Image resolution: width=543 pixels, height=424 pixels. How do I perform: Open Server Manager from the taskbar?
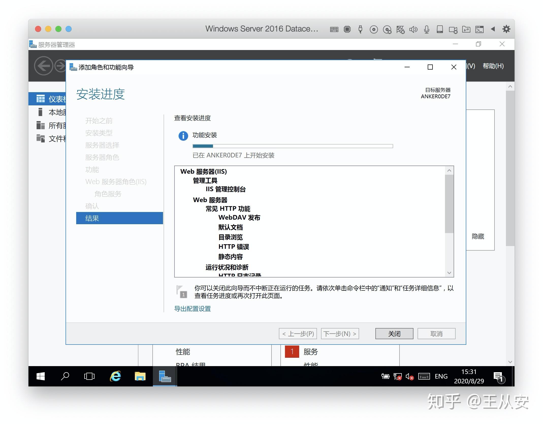[x=165, y=376]
